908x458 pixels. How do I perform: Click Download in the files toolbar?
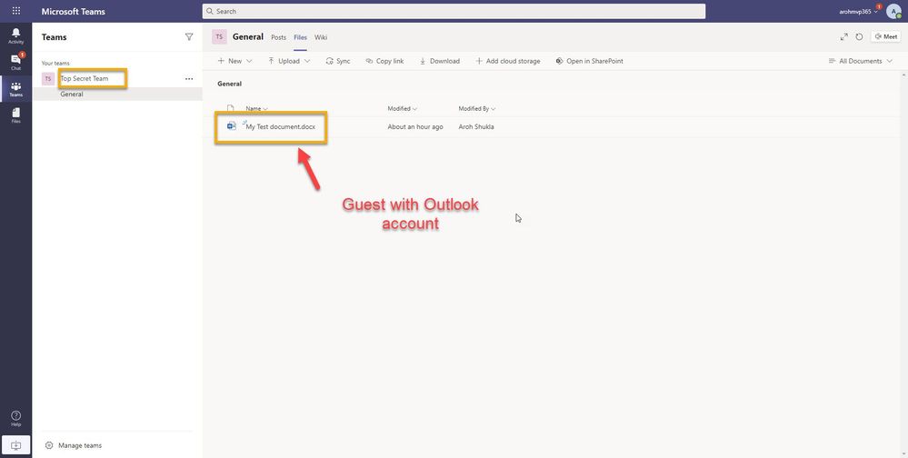(440, 61)
